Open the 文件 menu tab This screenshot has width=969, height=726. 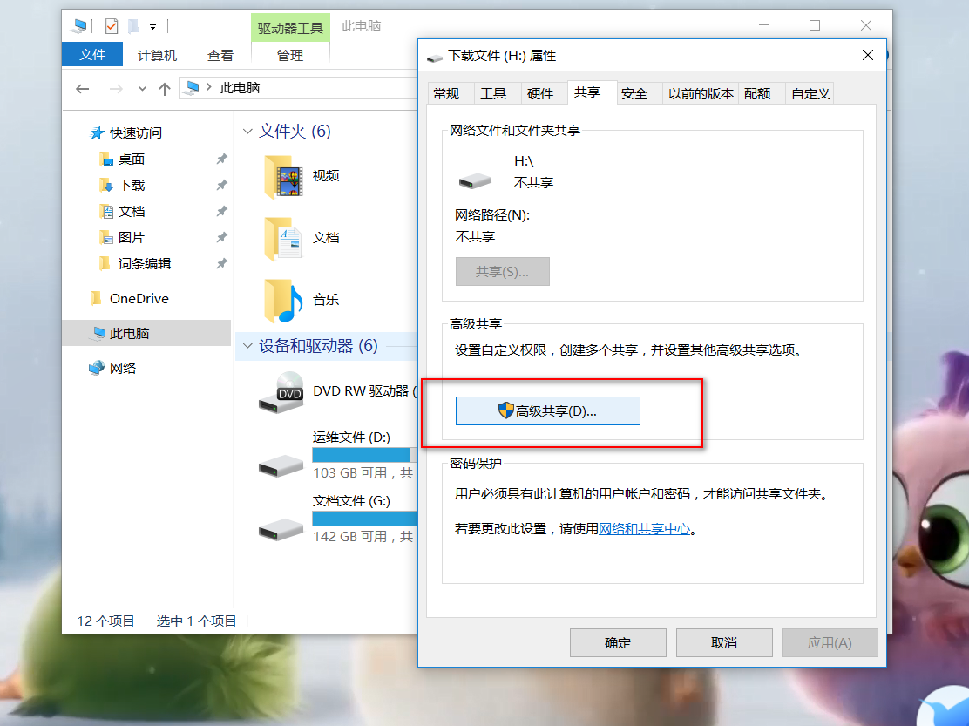tap(92, 54)
